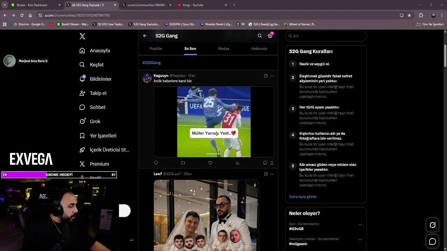Open Bildirimler notifications
The height and width of the screenshot is (251, 447).
(95, 79)
